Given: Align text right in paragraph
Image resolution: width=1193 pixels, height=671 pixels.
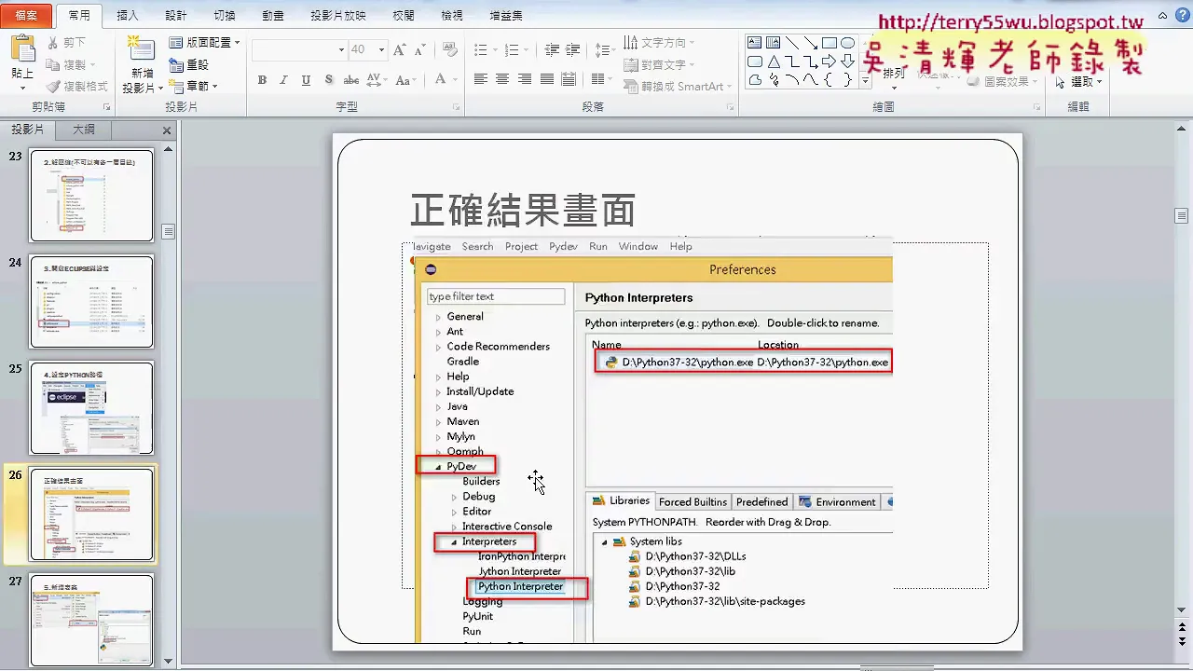Looking at the screenshot, I should click(x=525, y=80).
